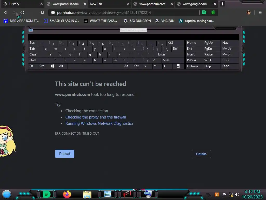Click the volume speaker tray icon
Screen dimensions: 266x200
[237, 194]
